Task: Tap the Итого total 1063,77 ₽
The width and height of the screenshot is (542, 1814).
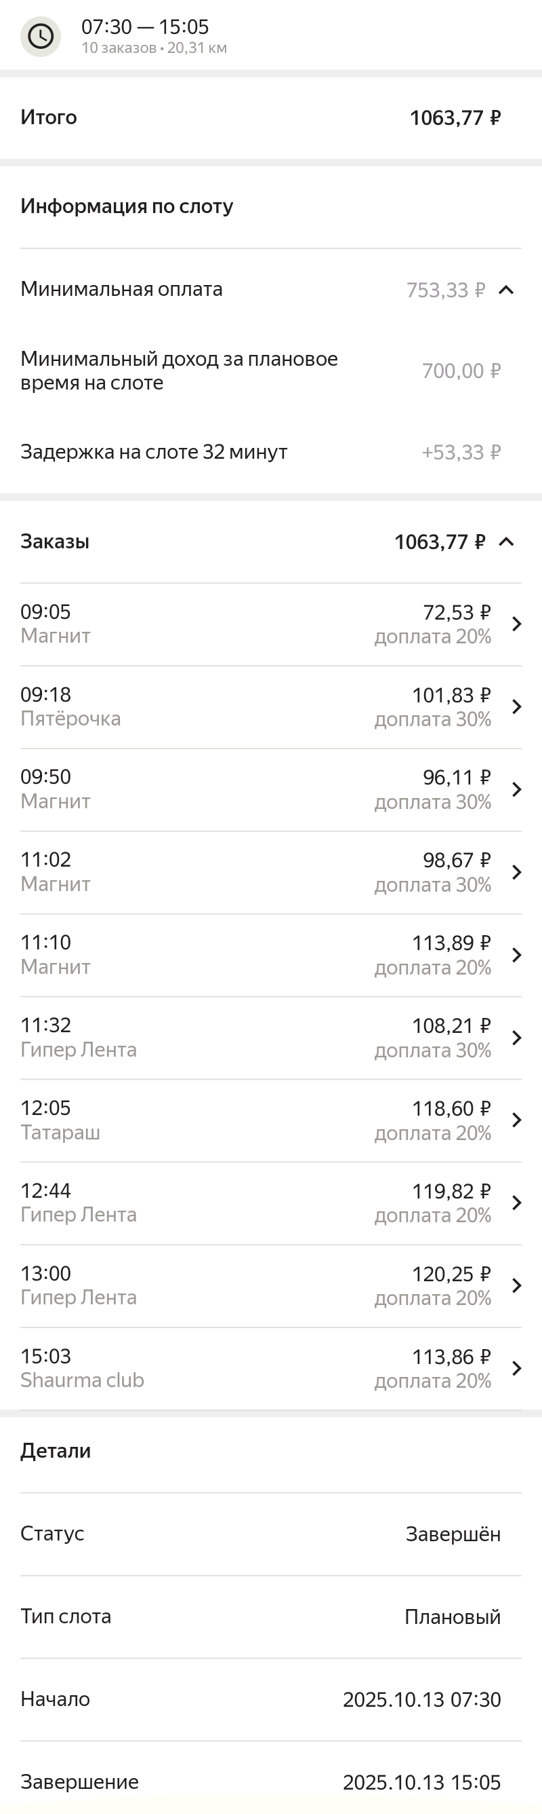Action: [455, 117]
